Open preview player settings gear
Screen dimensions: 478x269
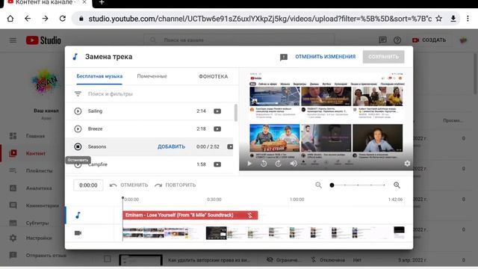[x=407, y=164]
